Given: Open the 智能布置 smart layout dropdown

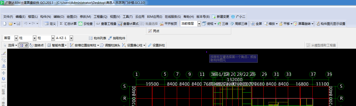Looking at the screenshot, I should point(57,45).
